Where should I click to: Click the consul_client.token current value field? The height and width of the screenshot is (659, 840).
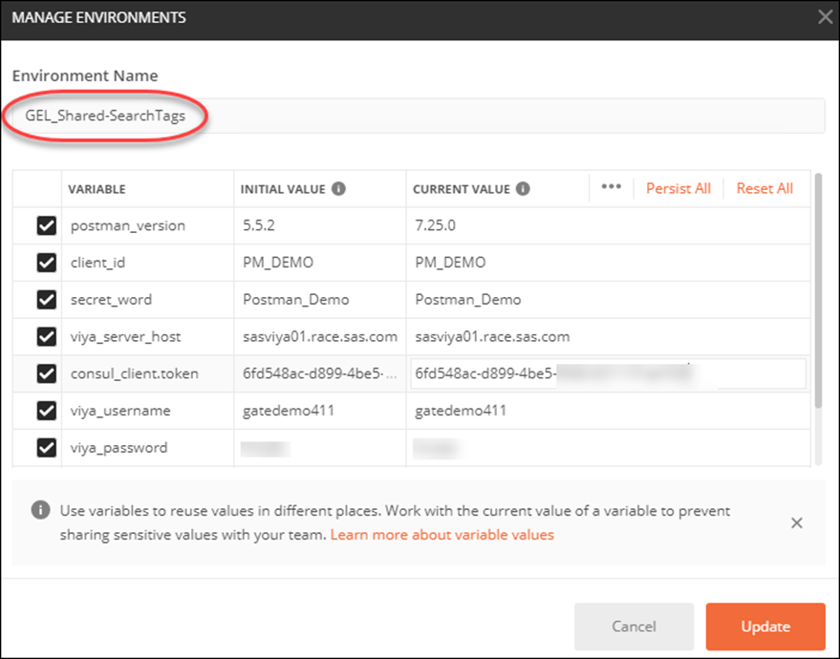(x=608, y=373)
